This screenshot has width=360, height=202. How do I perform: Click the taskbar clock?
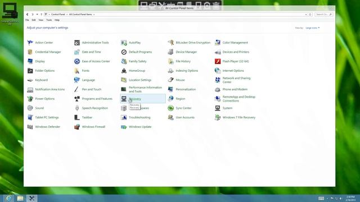coord(350,198)
